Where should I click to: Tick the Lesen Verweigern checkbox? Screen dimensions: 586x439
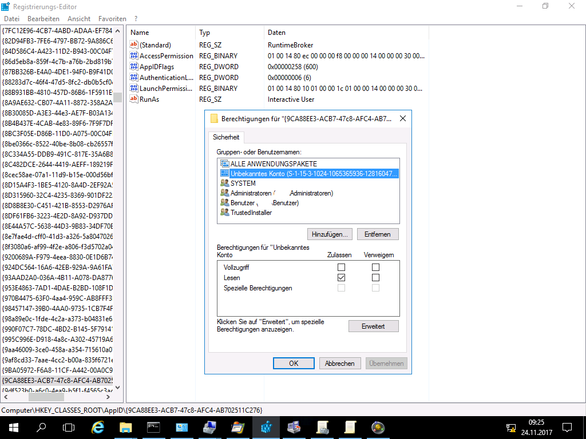pos(375,278)
